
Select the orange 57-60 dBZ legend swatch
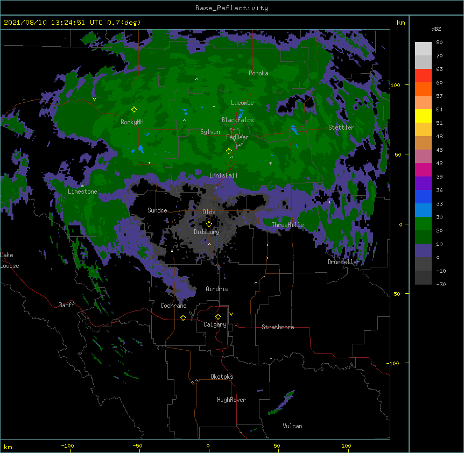click(423, 89)
